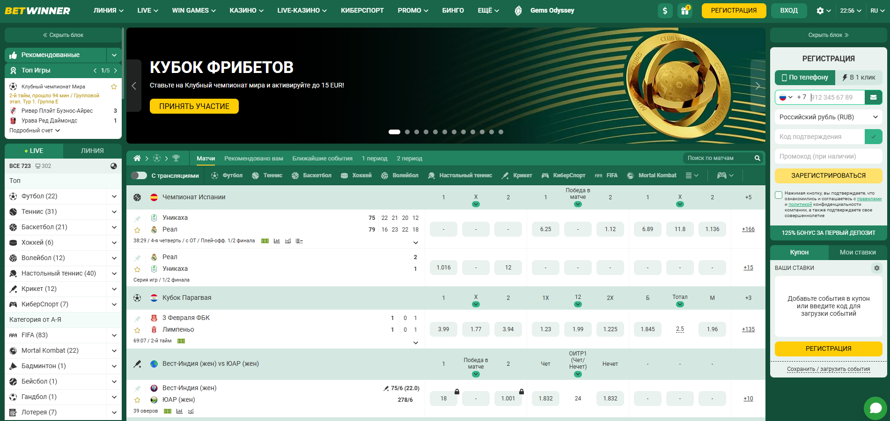This screenshot has height=421, width=890.
Task: Favorite the Клубный чемпионат Мира match star
Action: (114, 87)
